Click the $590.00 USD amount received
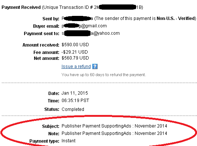Screen dimensions: 197x146 (x=75, y=45)
